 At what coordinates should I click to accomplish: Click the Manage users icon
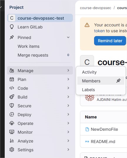[x=12, y=70]
